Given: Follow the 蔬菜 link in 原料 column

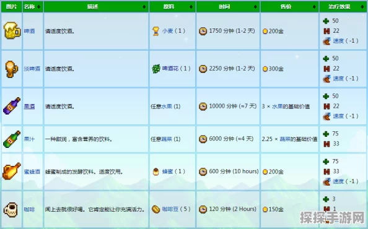Looking at the screenshot, I should [167, 139].
